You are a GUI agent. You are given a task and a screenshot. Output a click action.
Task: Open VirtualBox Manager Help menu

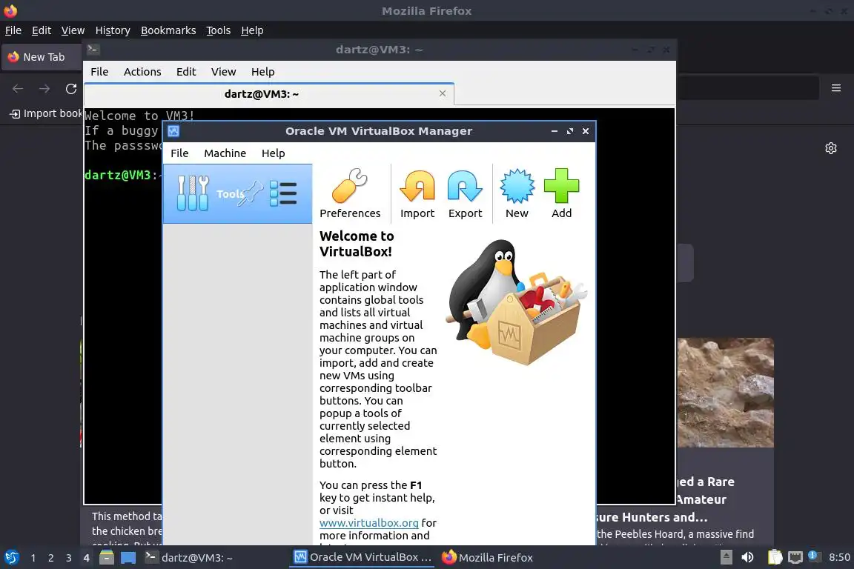tap(273, 153)
